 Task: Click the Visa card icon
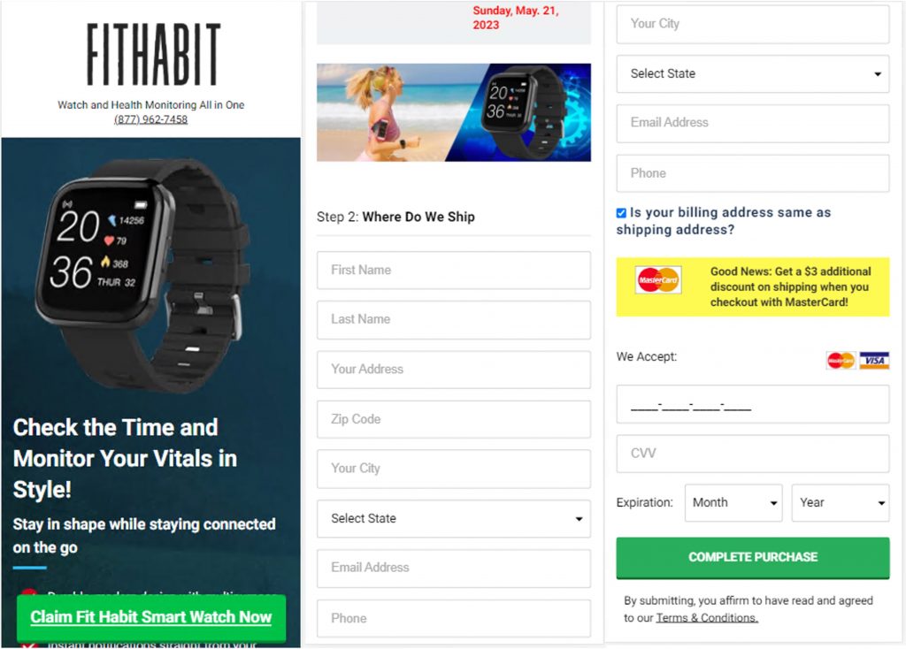(x=874, y=360)
